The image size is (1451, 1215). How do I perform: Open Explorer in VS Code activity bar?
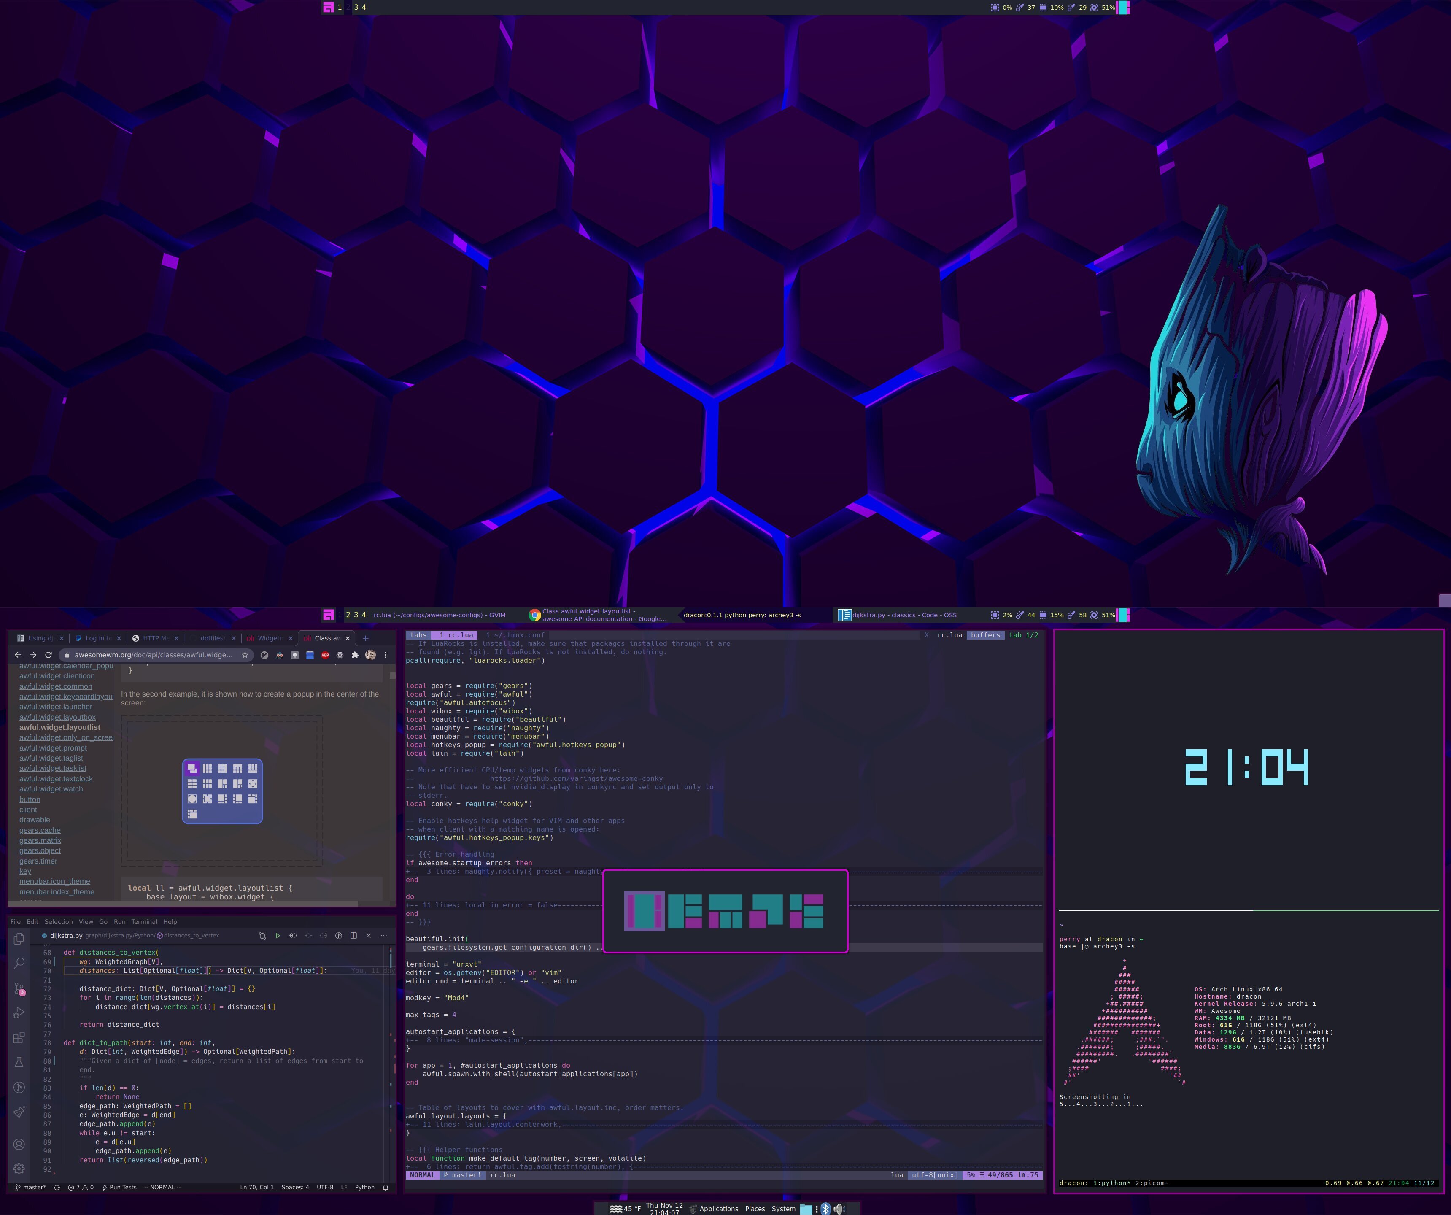19,939
